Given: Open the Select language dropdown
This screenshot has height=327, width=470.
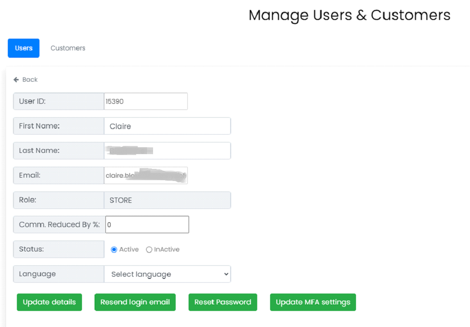Looking at the screenshot, I should tap(167, 274).
